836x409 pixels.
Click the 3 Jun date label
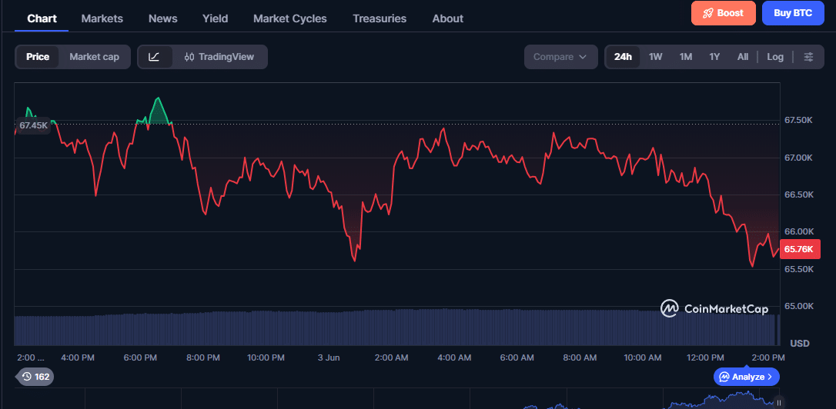click(x=329, y=357)
